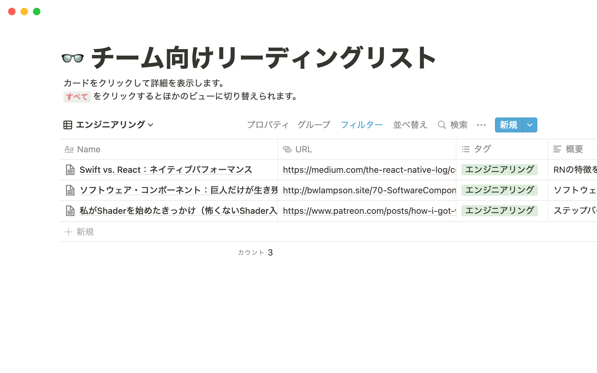Click page icon of ソフトウェア・コンポーネント row

coord(70,190)
